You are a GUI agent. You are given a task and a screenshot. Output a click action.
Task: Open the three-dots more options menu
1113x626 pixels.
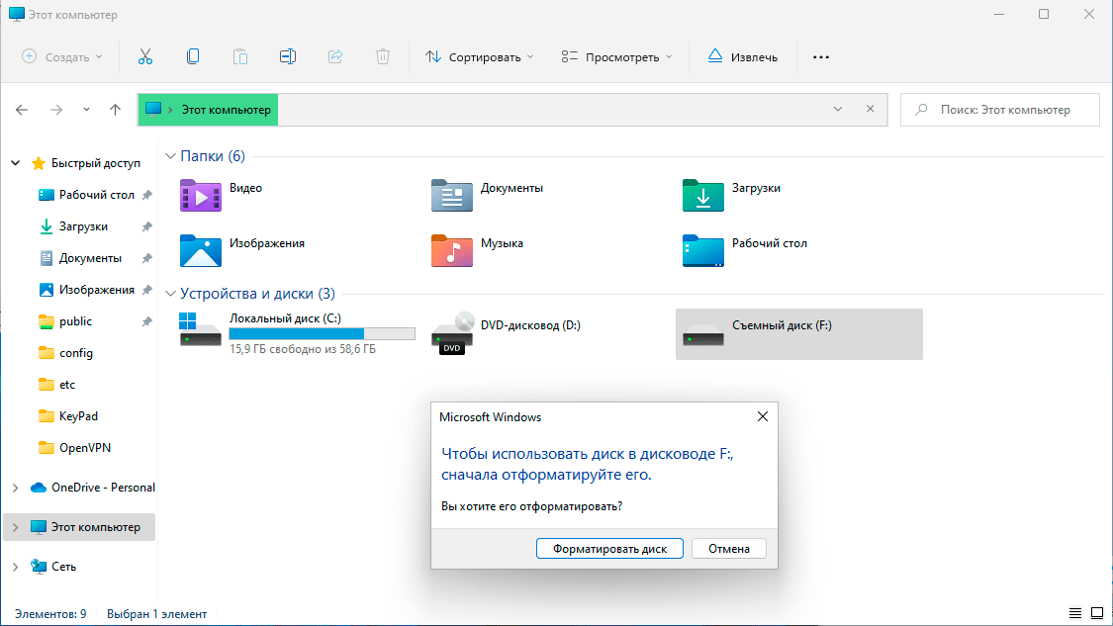[820, 56]
